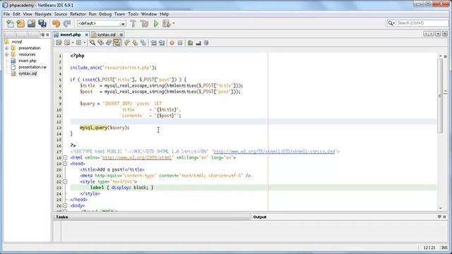Open the editor documents list dropdown arrow
The width and height of the screenshot is (452, 254).
click(438, 34)
